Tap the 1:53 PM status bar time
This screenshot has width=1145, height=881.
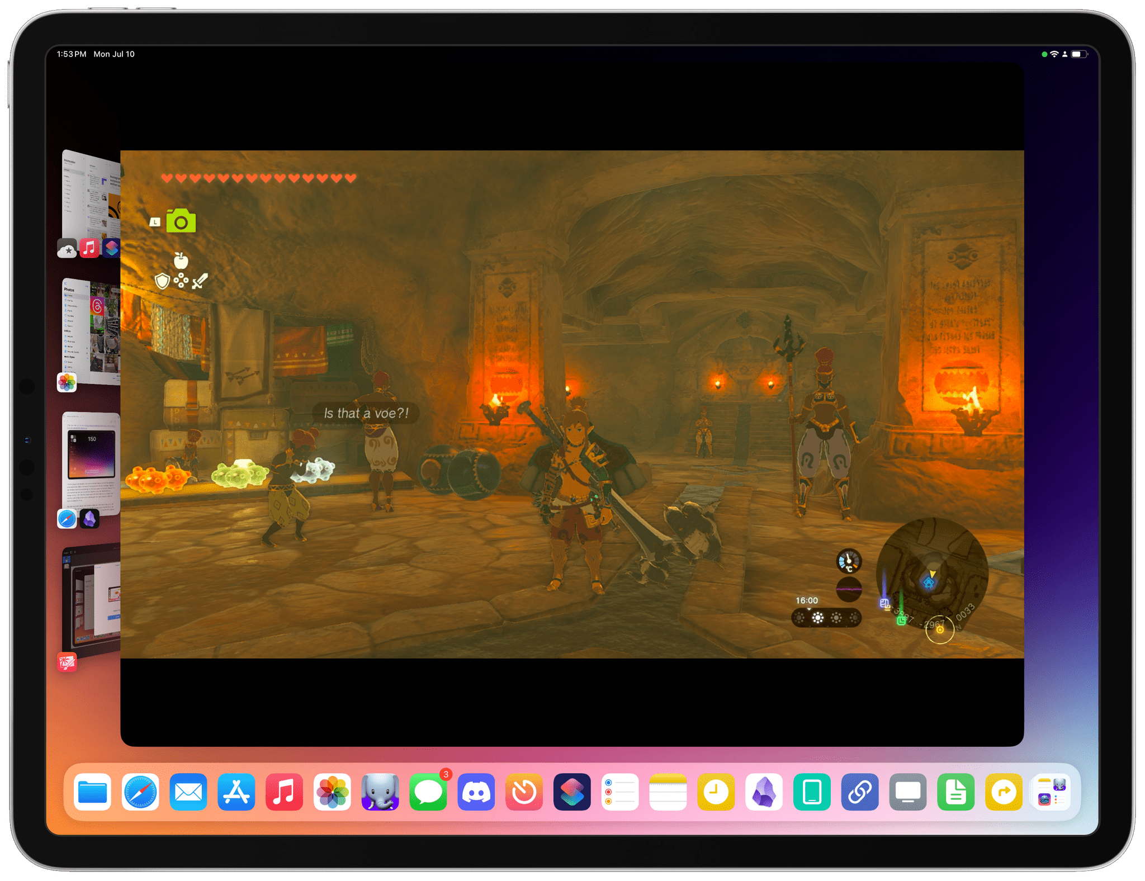pyautogui.click(x=72, y=54)
